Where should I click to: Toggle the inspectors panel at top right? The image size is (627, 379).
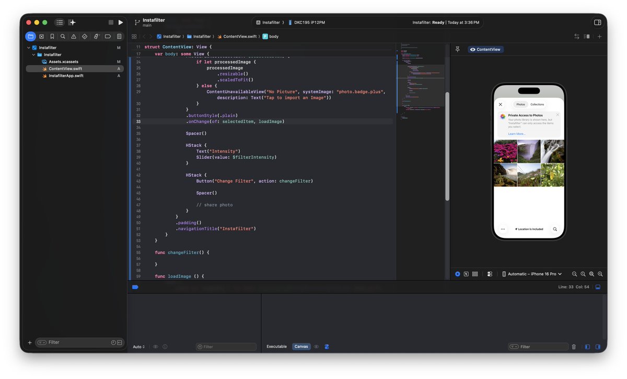pyautogui.click(x=598, y=22)
